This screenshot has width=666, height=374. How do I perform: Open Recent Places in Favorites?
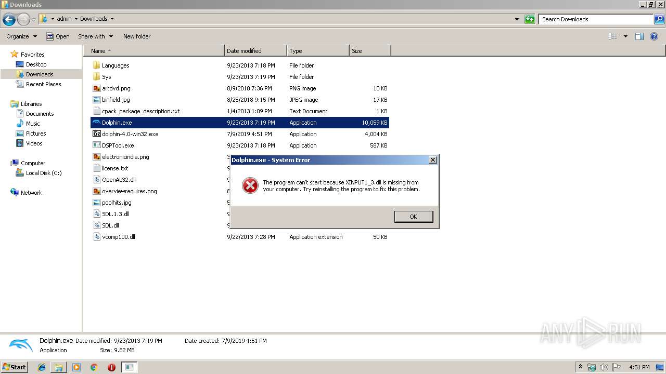(43, 84)
